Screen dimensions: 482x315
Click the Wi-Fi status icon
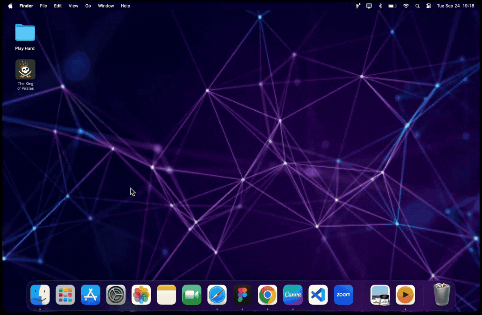tap(406, 6)
